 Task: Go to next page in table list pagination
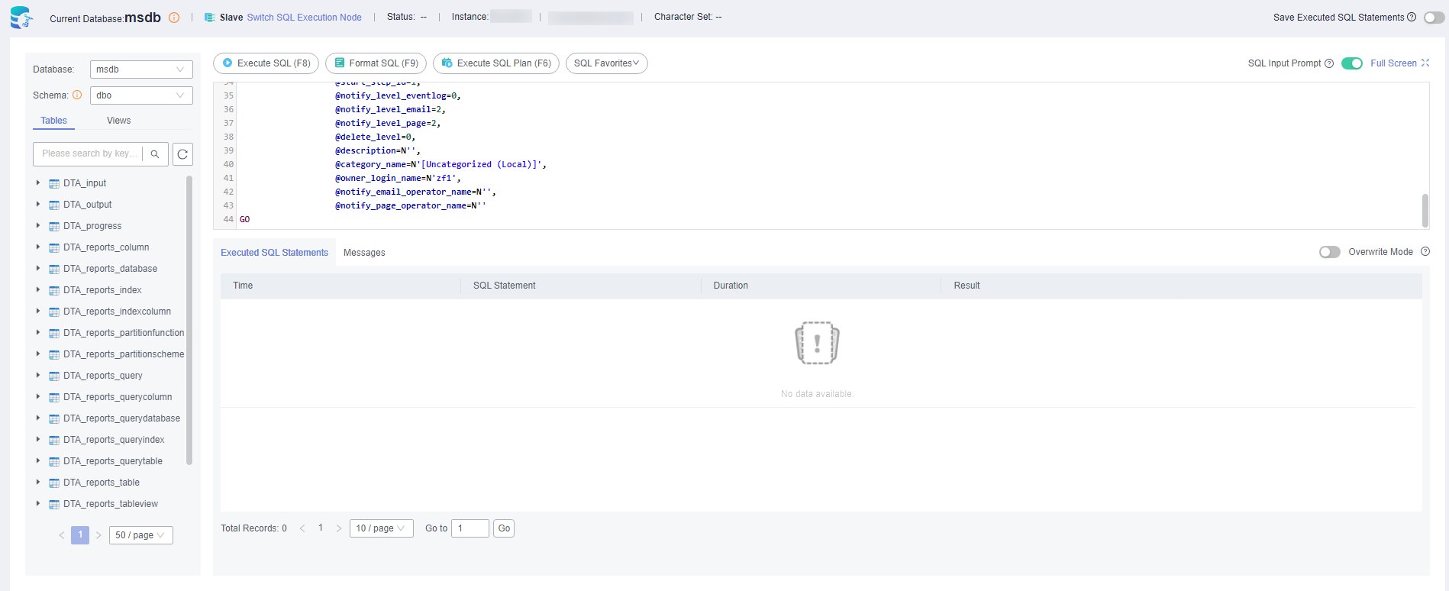coord(98,535)
